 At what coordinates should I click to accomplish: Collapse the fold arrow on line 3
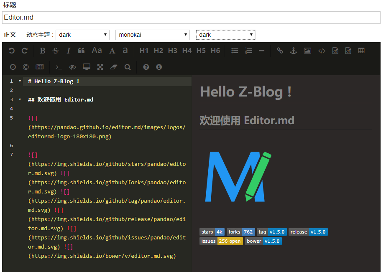pos(20,99)
